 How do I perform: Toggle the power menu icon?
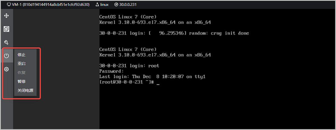(6, 56)
